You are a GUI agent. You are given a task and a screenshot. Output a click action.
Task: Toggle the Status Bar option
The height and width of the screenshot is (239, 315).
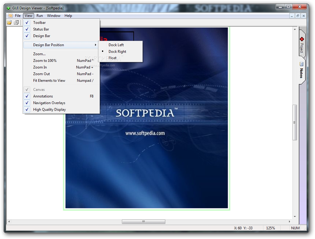coord(62,29)
